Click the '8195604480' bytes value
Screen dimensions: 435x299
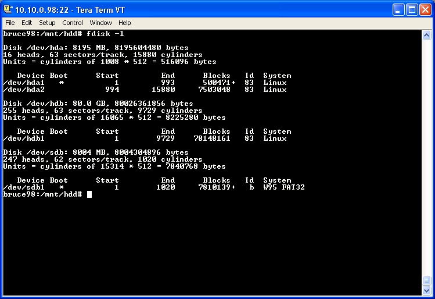click(x=138, y=48)
